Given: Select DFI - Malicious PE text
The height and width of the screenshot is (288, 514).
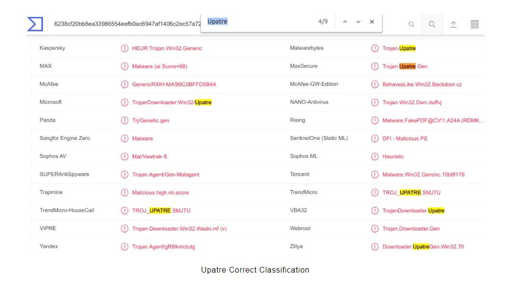Looking at the screenshot, I should (x=405, y=138).
